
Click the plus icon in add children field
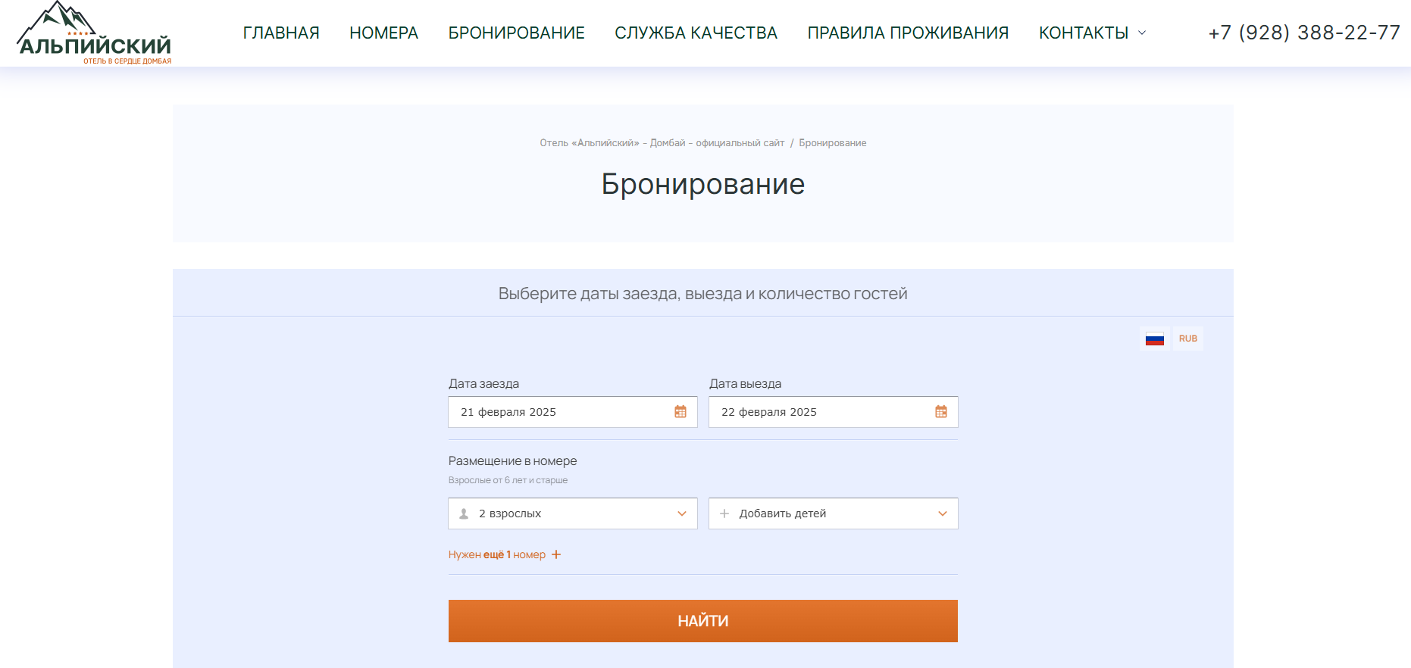coord(724,513)
